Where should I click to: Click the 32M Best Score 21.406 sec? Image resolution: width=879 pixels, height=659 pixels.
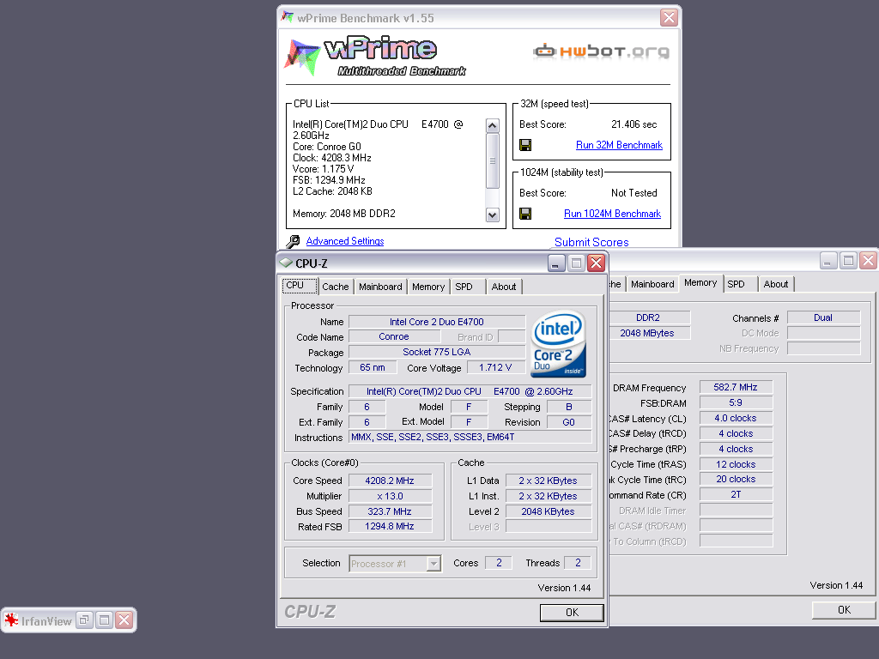tap(634, 124)
